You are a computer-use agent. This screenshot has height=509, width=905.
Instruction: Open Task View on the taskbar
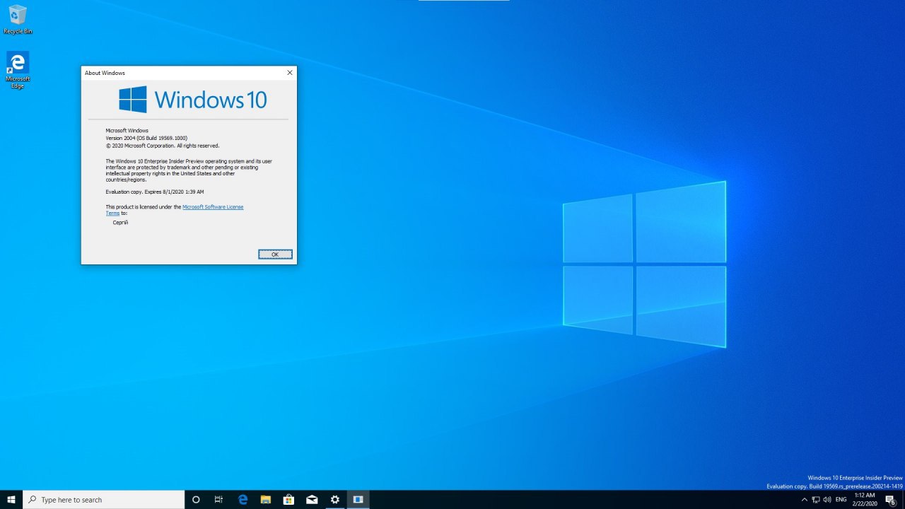[x=218, y=500]
